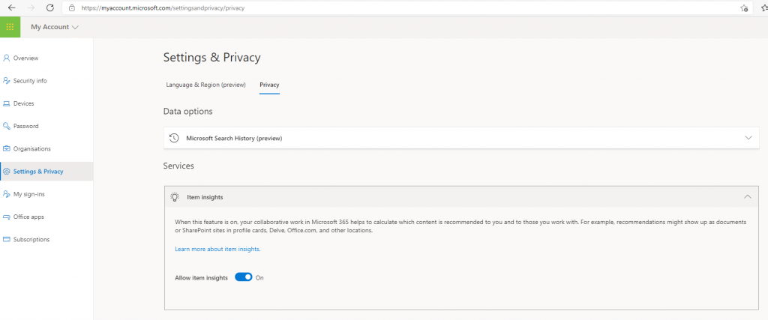Viewport: 768px width, 320px height.
Task: Expand Microsoft Search History section
Action: pyautogui.click(x=748, y=138)
